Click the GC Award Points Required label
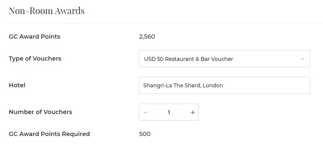Image resolution: width=323 pixels, height=155 pixels. pyautogui.click(x=49, y=134)
